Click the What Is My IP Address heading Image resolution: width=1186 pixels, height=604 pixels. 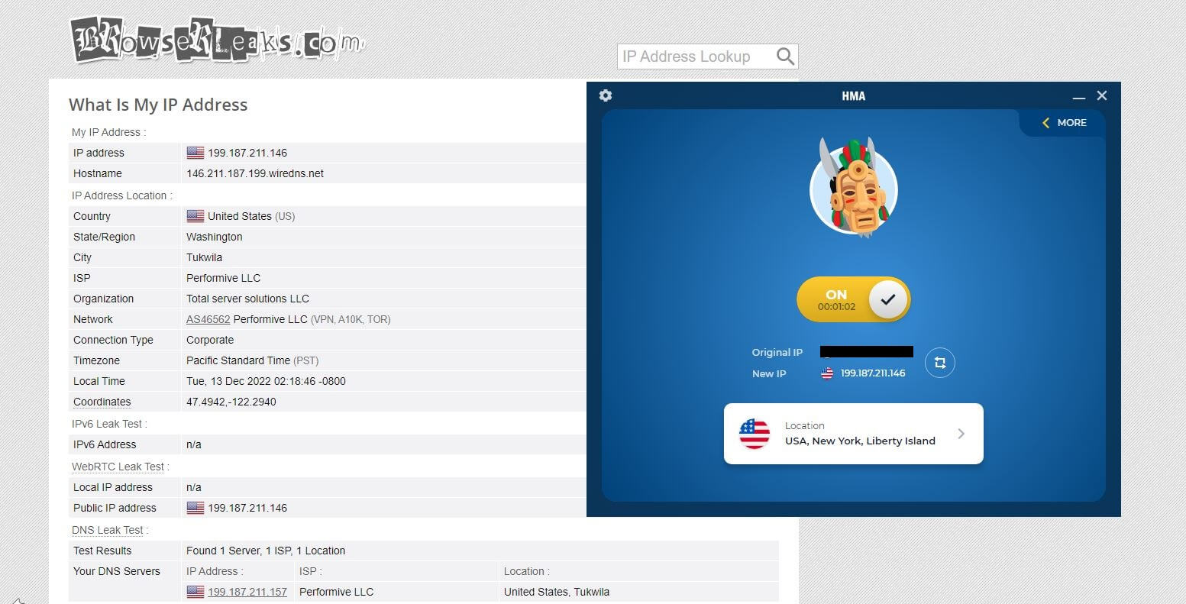tap(158, 105)
